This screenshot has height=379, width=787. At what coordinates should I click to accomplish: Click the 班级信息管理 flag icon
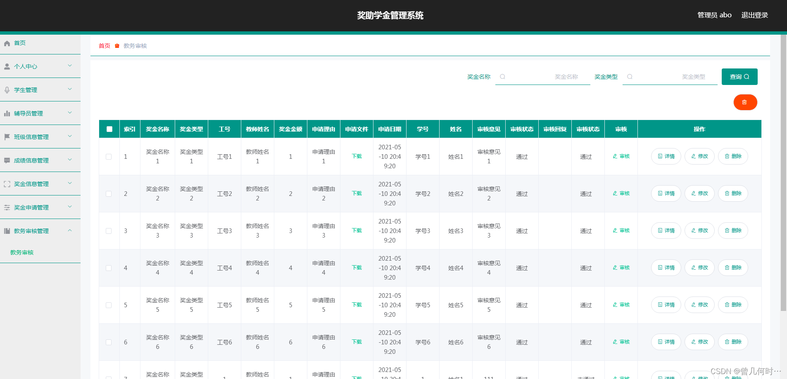7,137
